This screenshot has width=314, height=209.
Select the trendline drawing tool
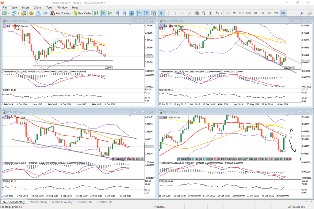click(190, 13)
